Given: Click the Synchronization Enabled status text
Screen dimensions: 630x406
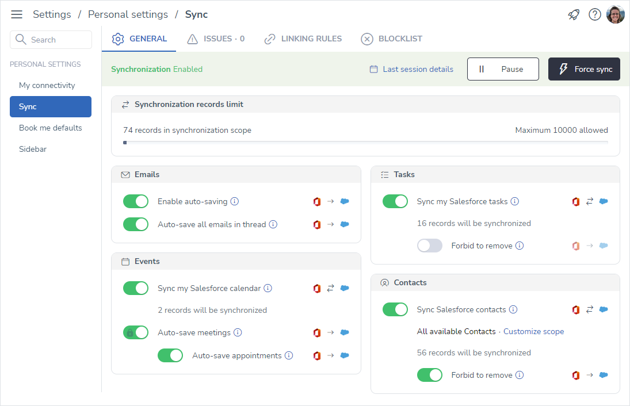Looking at the screenshot, I should click(156, 69).
